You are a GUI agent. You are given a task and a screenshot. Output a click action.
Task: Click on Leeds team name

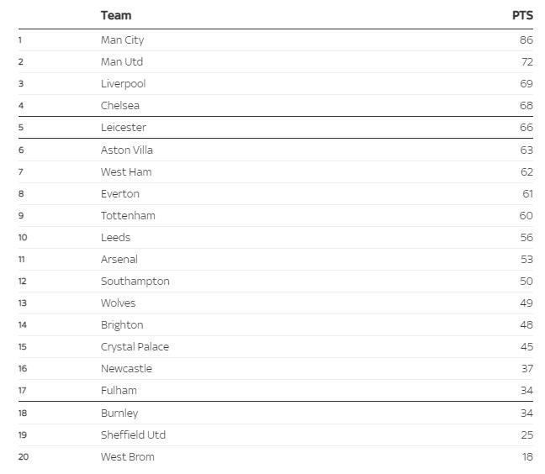pos(115,238)
